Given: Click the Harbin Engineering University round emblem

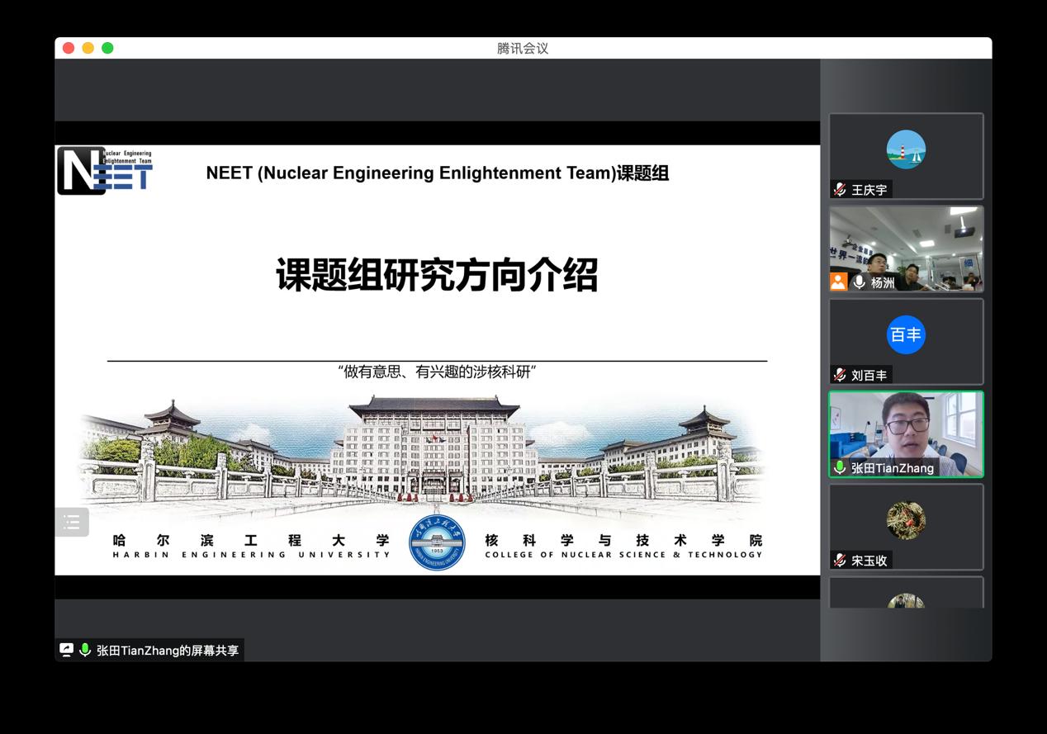Looking at the screenshot, I should pyautogui.click(x=437, y=542).
